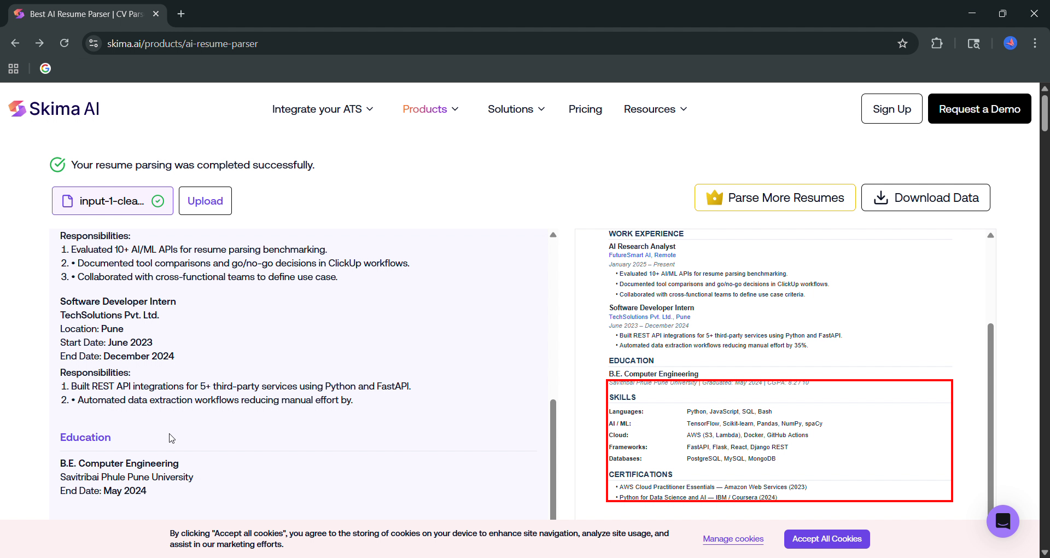Click 'TechSolutions Pvt. Ltd.' in parsed data

109,315
